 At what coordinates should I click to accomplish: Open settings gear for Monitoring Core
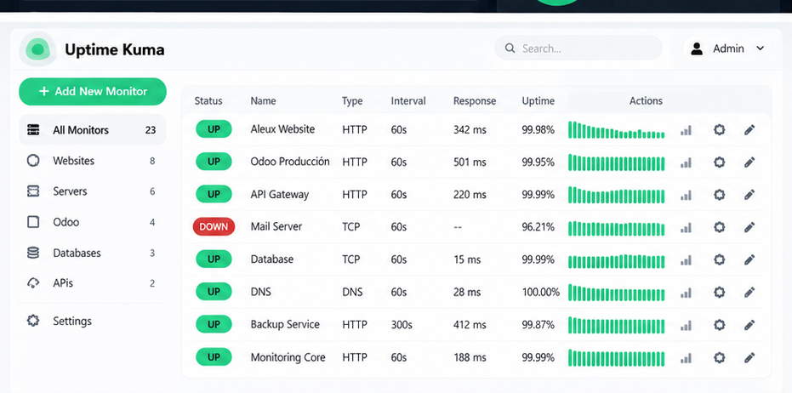point(720,357)
